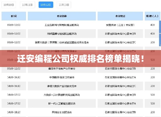161x117 pixels.
Task: Click the 09:00-12:00 time for 电子信息产业 row
Action: 14,68
